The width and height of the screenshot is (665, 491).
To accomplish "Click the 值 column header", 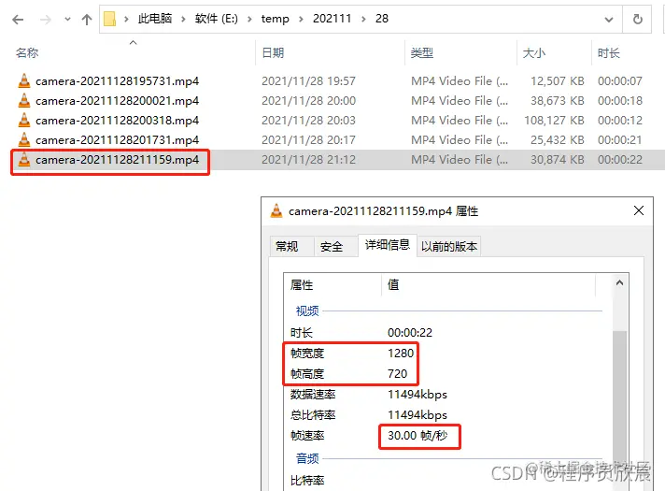I will click(x=393, y=284).
